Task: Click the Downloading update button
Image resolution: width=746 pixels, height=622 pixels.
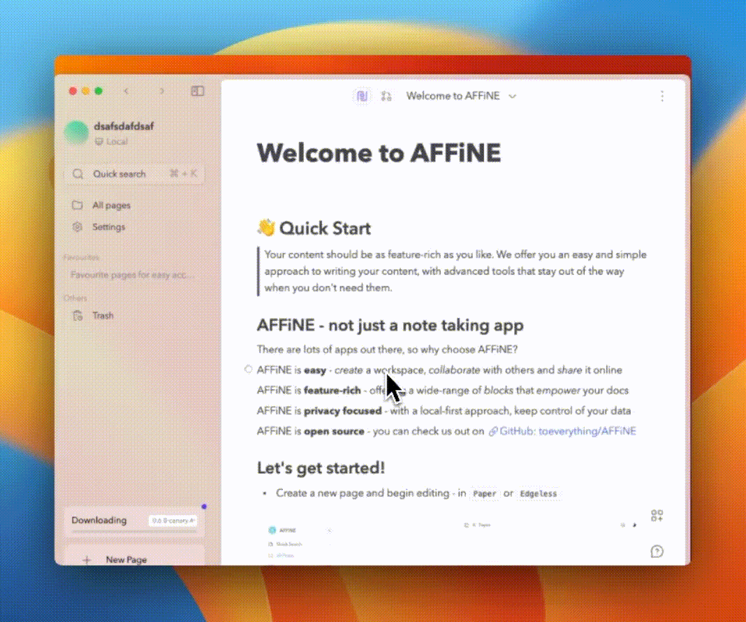Action: pos(134,523)
